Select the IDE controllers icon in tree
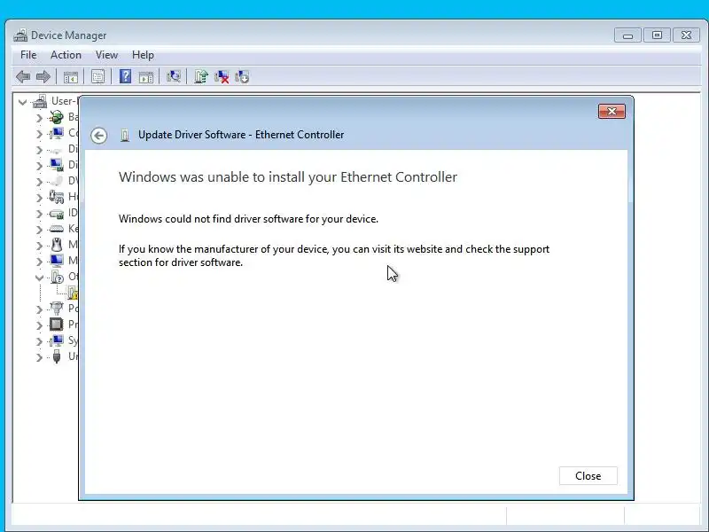Screen dimensions: 709x532 [57, 213]
